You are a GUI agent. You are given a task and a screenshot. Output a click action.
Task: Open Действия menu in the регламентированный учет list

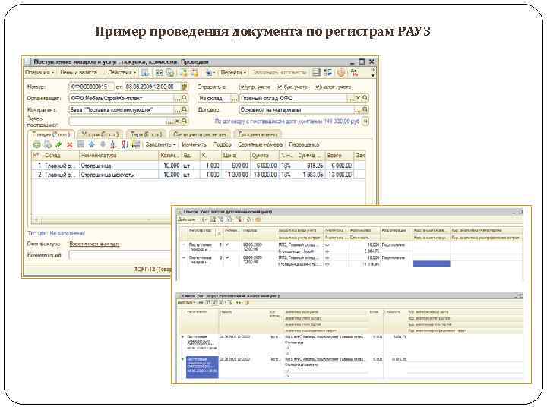pyautogui.click(x=186, y=303)
